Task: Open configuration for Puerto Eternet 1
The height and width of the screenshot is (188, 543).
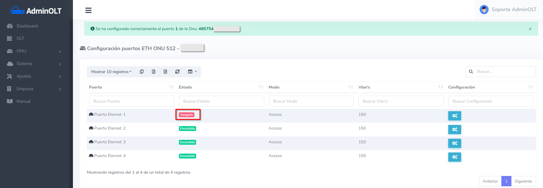Action: point(454,116)
